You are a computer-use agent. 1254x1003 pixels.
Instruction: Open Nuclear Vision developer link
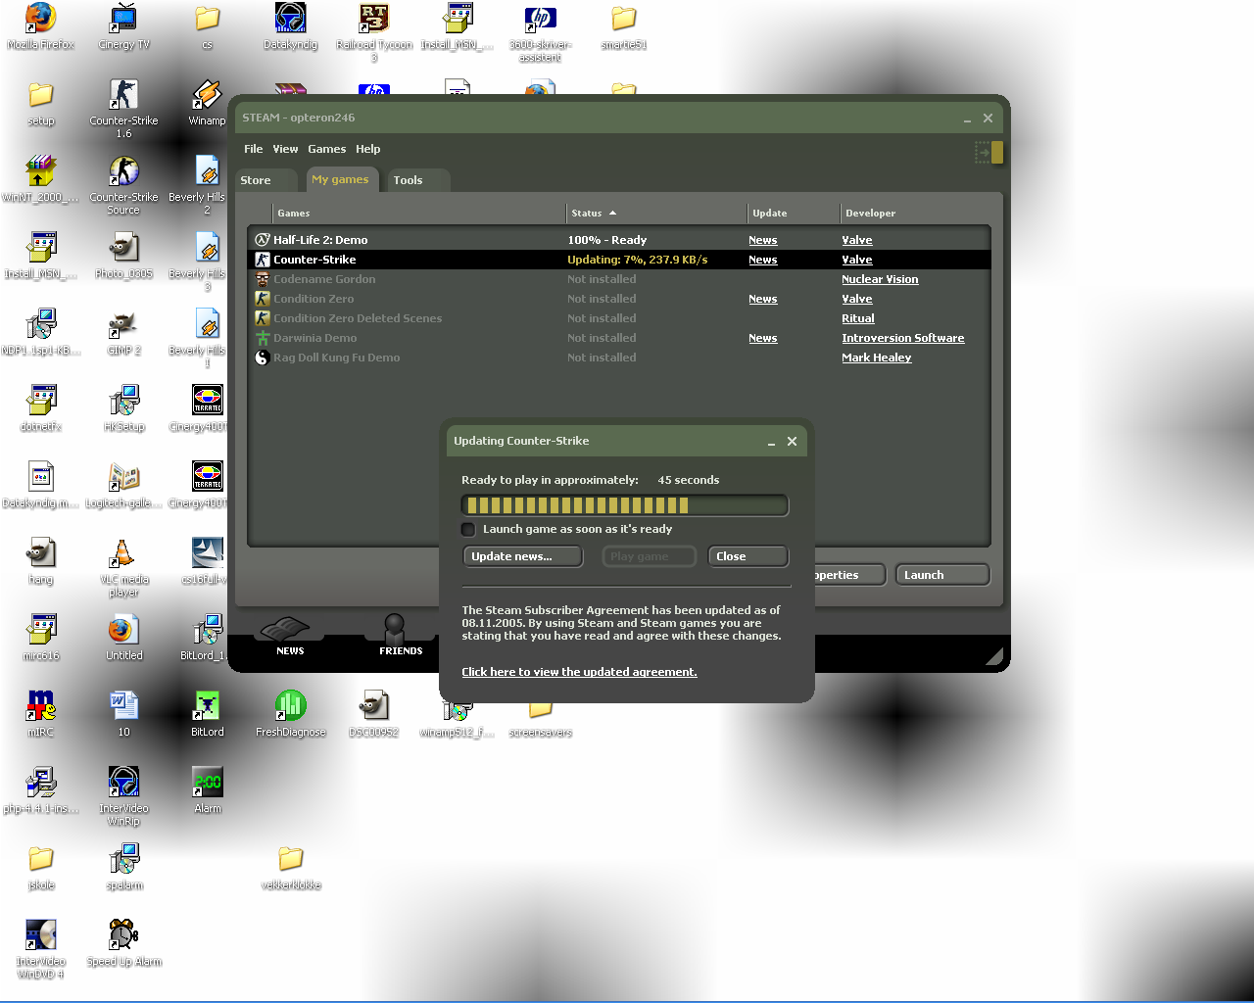click(x=880, y=279)
